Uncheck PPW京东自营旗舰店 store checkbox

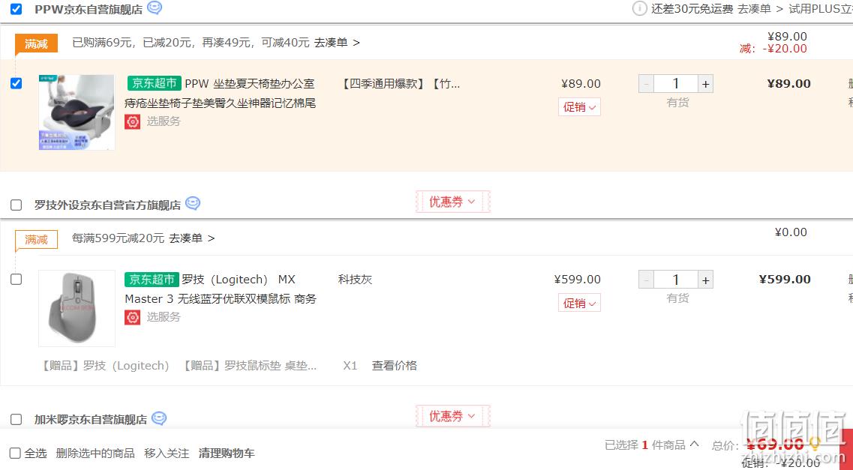[17, 9]
